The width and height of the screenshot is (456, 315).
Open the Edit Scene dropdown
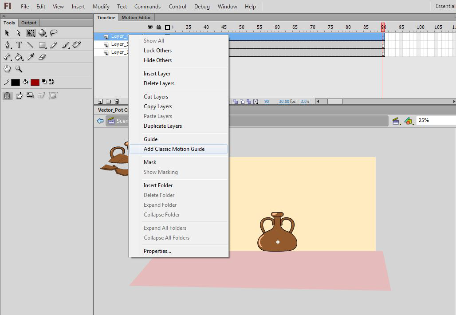[x=397, y=121]
